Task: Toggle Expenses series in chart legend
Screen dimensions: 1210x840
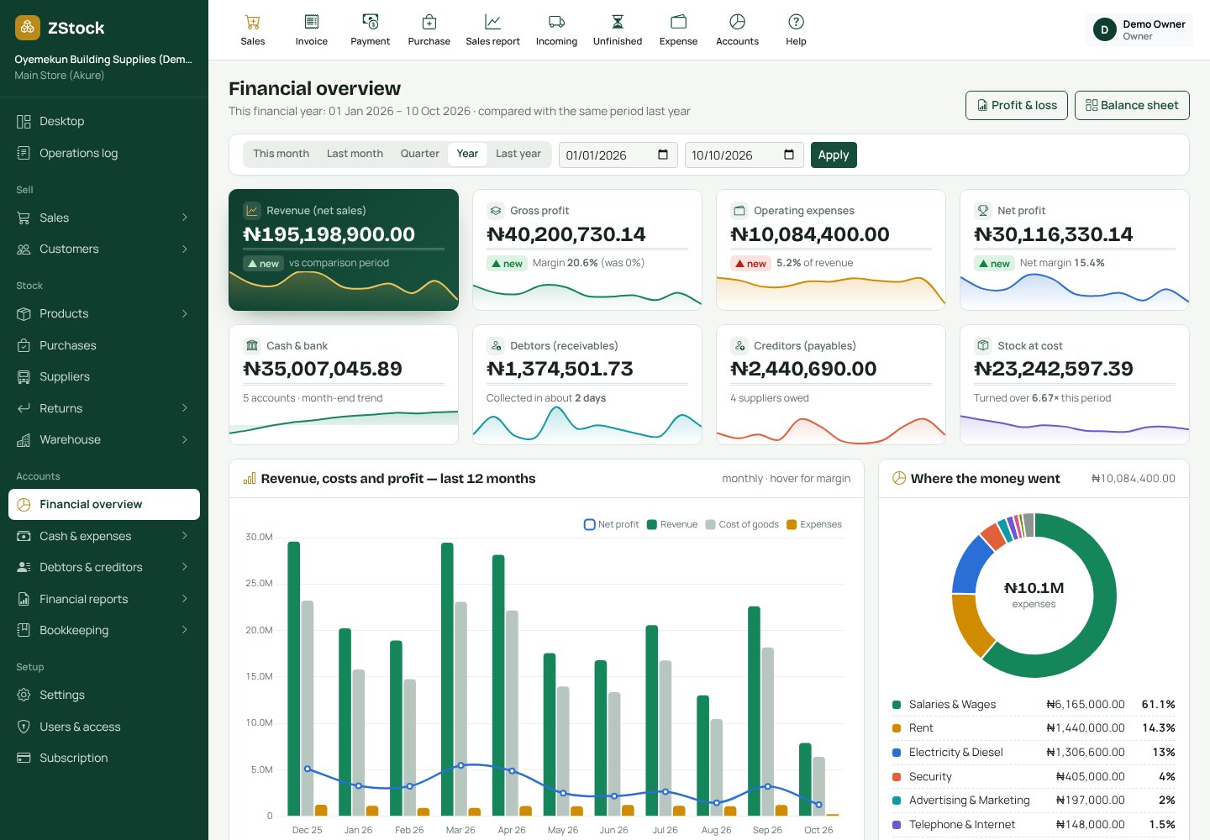Action: point(814,524)
